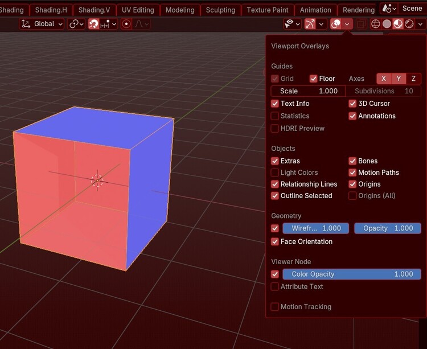Enable the Origins (All) checkbox
Viewport: 427px width, 349px height.
pos(352,196)
